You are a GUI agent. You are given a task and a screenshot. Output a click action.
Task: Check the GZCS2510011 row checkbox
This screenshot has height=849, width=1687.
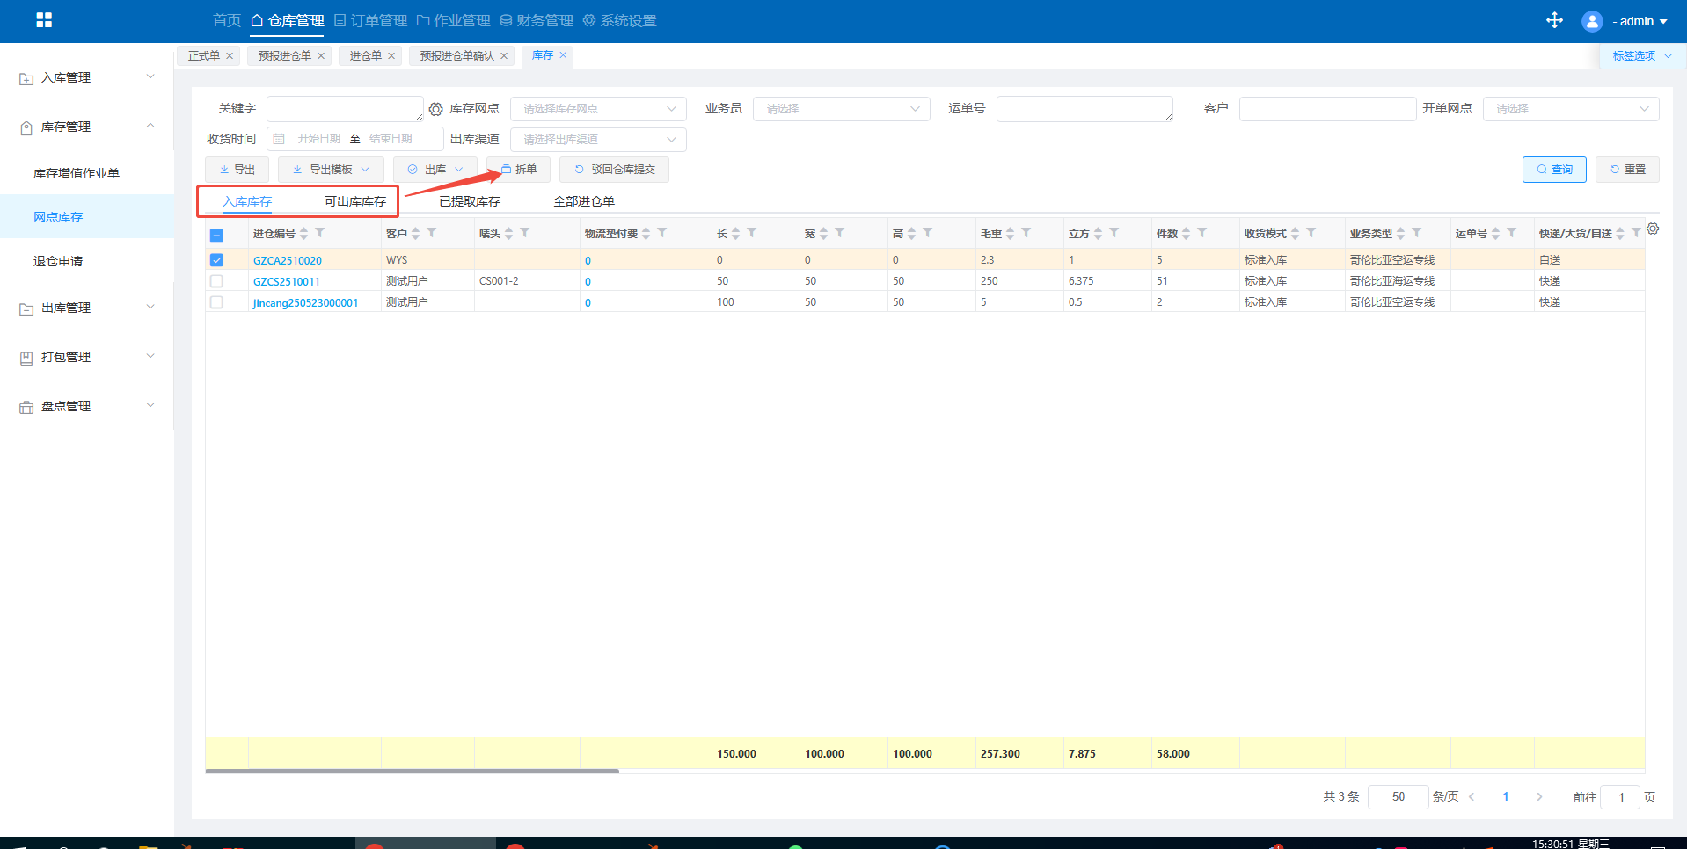pos(216,281)
